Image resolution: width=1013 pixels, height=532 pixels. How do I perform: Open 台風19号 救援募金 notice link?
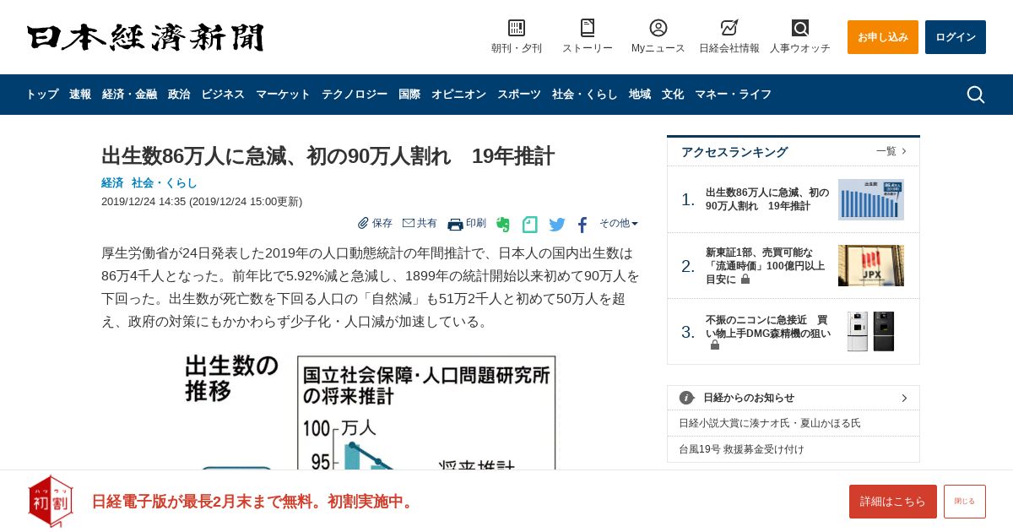pyautogui.click(x=741, y=449)
